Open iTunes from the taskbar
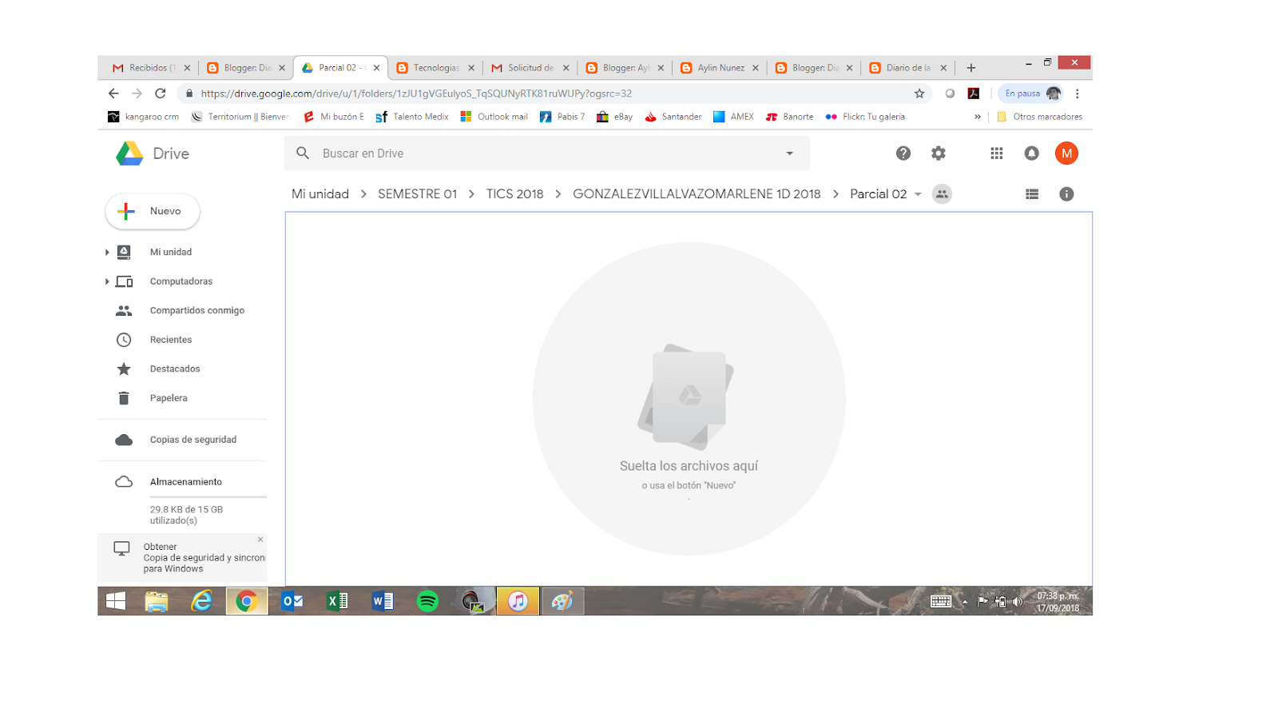The image size is (1278, 725). (x=518, y=601)
